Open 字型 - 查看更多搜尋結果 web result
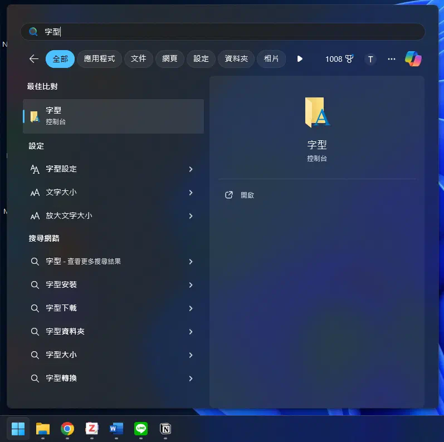The height and width of the screenshot is (442, 444). (113, 262)
